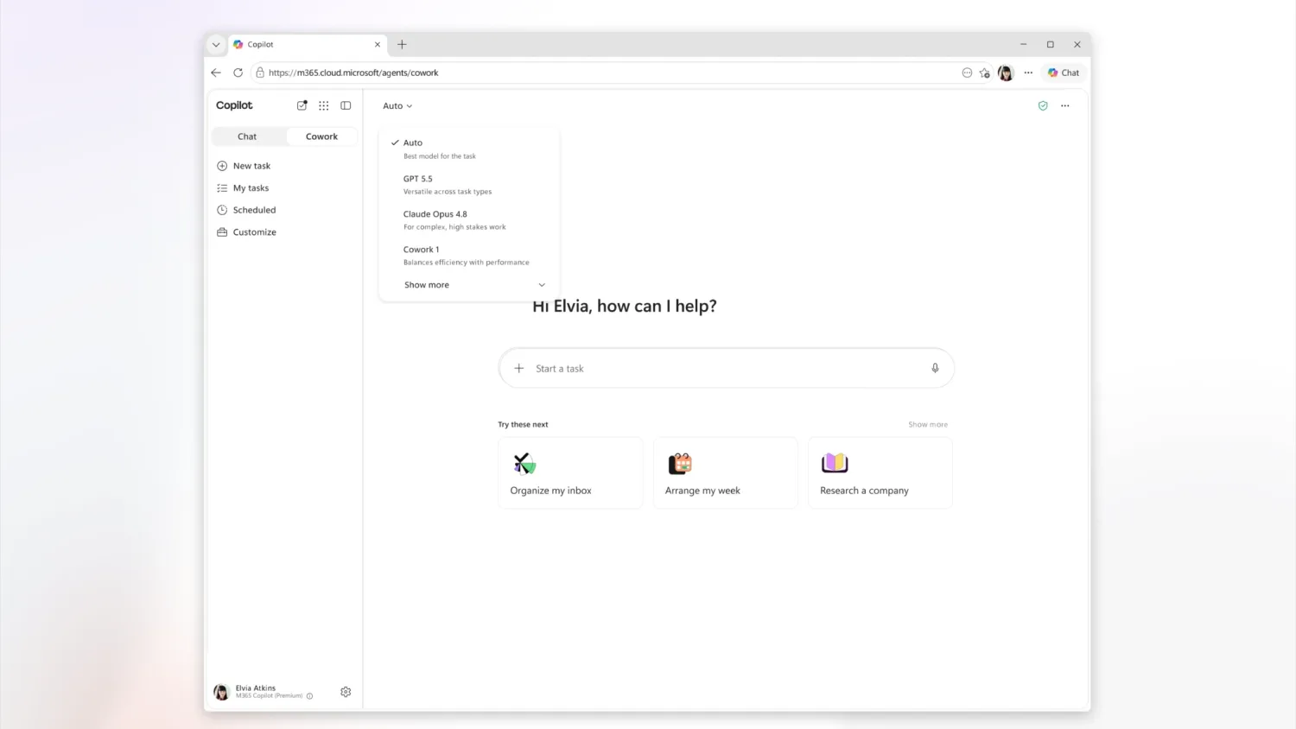Image resolution: width=1296 pixels, height=729 pixels.
Task: Open the tab search chevron in title bar
Action: pyautogui.click(x=216, y=44)
